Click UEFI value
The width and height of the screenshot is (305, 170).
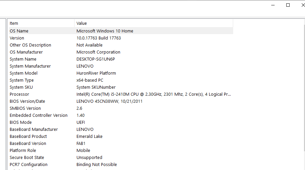point(81,122)
